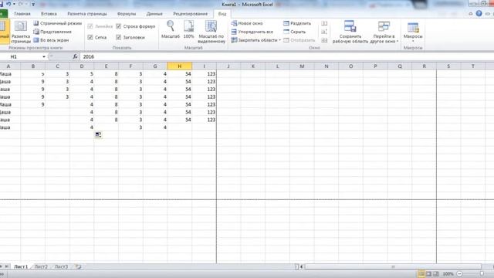Screen dimensions: 494x278
Task: Open the Данные tab
Action: [x=154, y=14]
